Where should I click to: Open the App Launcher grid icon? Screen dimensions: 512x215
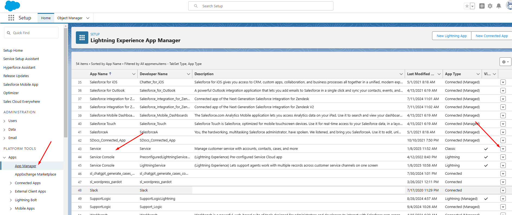11,18
